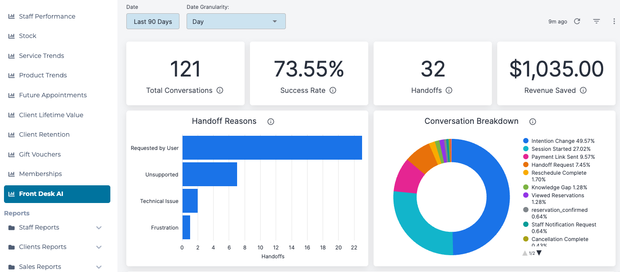Click info icon next to Handoff Reasons title

pyautogui.click(x=271, y=122)
